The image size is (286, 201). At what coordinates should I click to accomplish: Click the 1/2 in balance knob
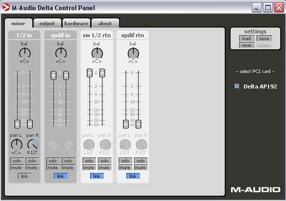tap(25, 53)
